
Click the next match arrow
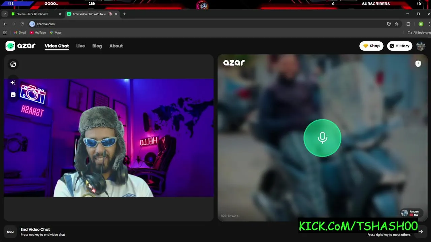[421, 232]
